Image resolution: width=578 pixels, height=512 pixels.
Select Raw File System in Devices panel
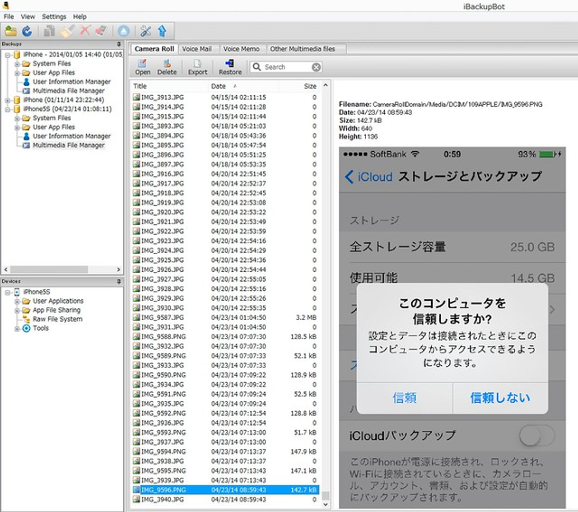click(x=57, y=319)
